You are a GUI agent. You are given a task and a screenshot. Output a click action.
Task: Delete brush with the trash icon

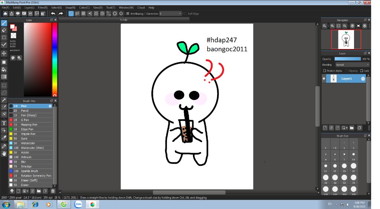coord(53,191)
